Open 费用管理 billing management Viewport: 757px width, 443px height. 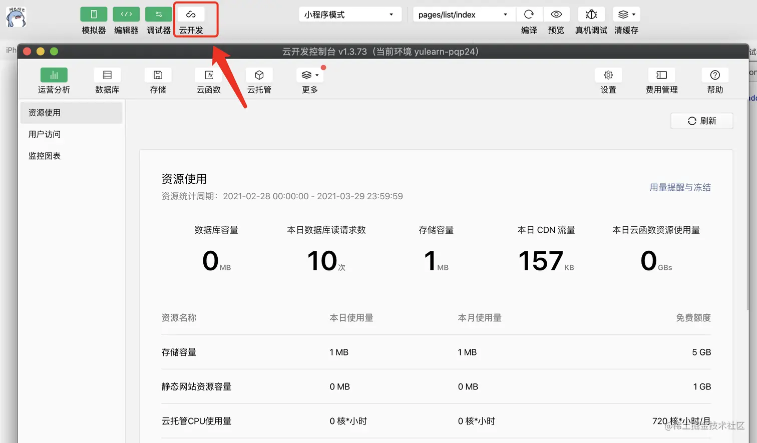661,75
